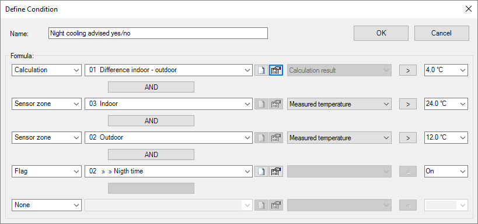
Task: Open properties icon for Nigth time flag
Action: 276,172
